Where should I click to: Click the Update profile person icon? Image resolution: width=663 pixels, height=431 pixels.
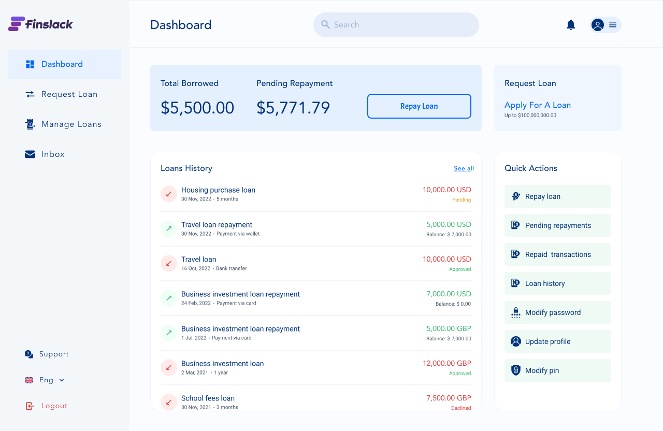click(515, 341)
